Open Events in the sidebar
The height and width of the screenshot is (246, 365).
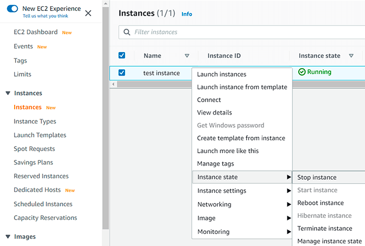click(23, 46)
